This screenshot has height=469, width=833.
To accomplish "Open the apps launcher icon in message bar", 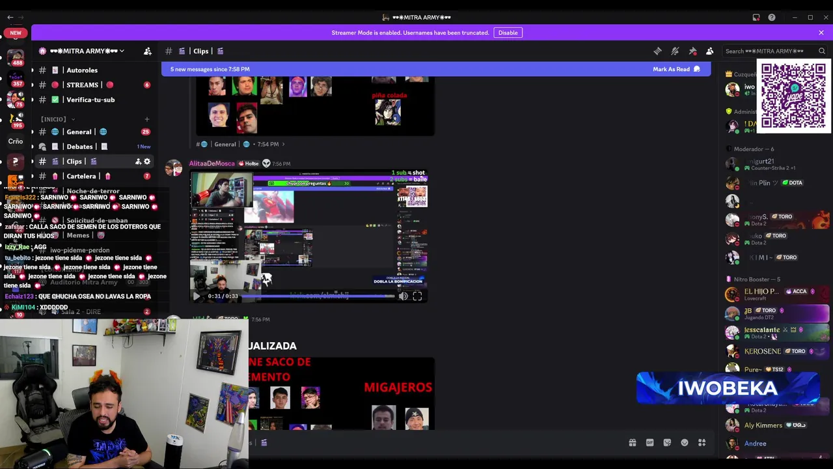I will point(702,443).
